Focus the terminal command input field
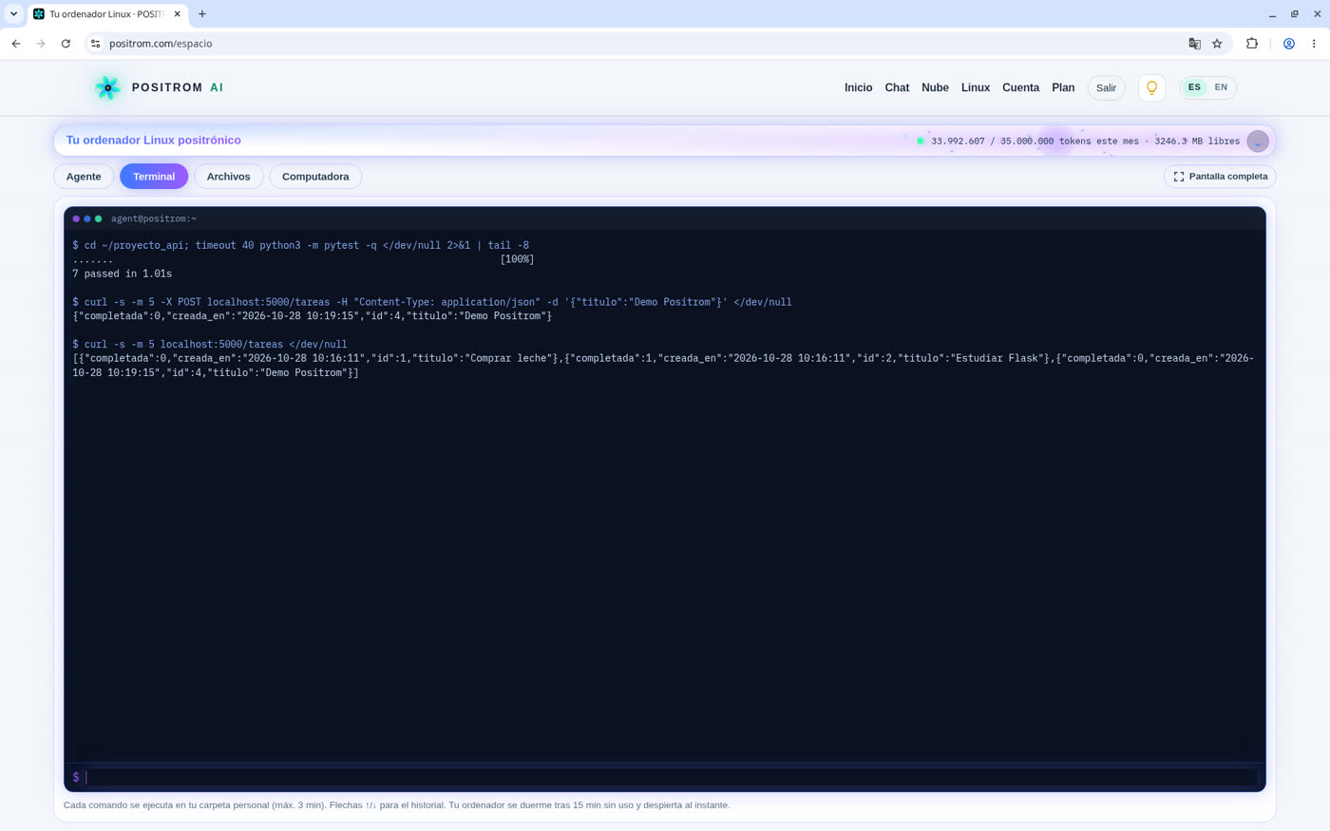This screenshot has width=1330, height=831. (x=671, y=777)
